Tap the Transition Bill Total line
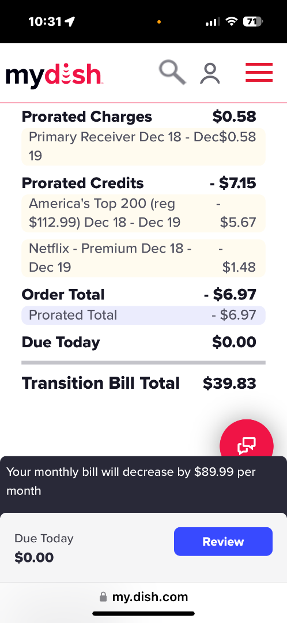 point(139,384)
